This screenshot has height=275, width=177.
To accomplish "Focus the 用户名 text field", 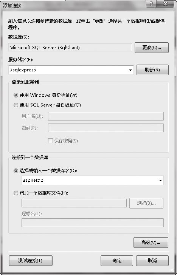I will 106,116.
